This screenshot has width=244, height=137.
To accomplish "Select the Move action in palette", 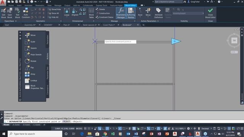I will coord(30,35).
